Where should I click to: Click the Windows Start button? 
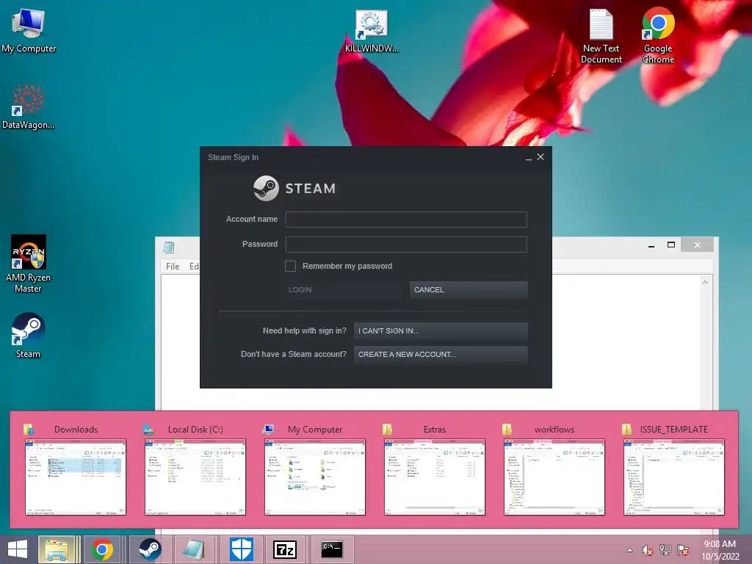coord(18,549)
